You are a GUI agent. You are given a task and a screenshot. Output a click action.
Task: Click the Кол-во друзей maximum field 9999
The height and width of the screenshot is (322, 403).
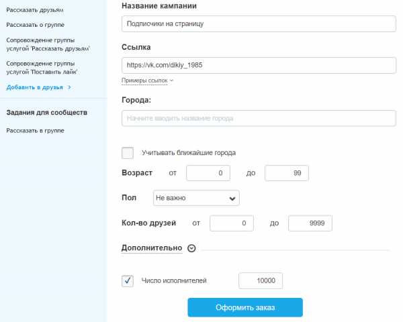(x=310, y=223)
